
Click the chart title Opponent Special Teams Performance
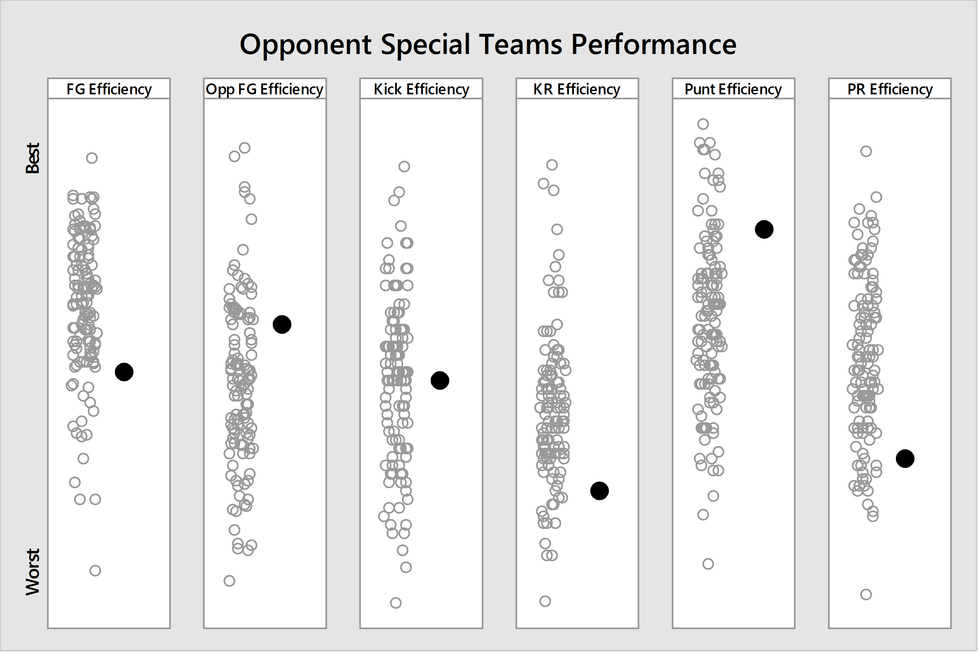(x=488, y=44)
